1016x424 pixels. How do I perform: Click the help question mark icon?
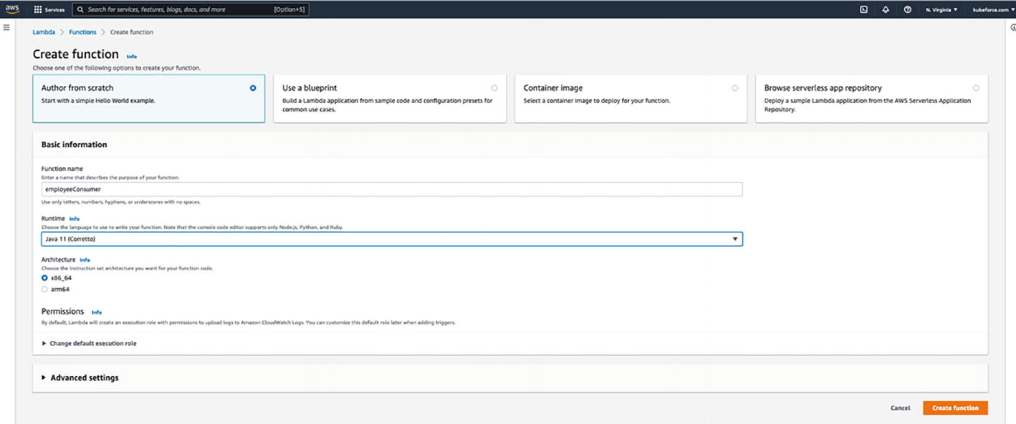[908, 10]
